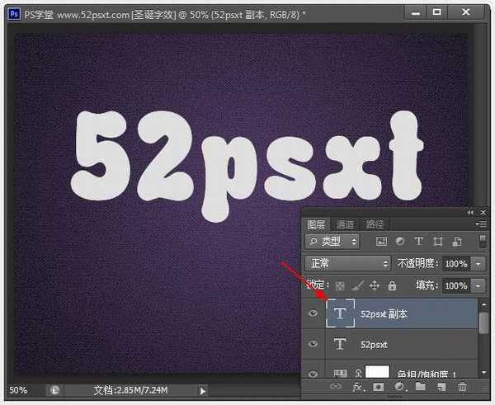Open the 正常 blend mode dropdown
Image resolution: width=495 pixels, height=405 pixels.
(347, 263)
